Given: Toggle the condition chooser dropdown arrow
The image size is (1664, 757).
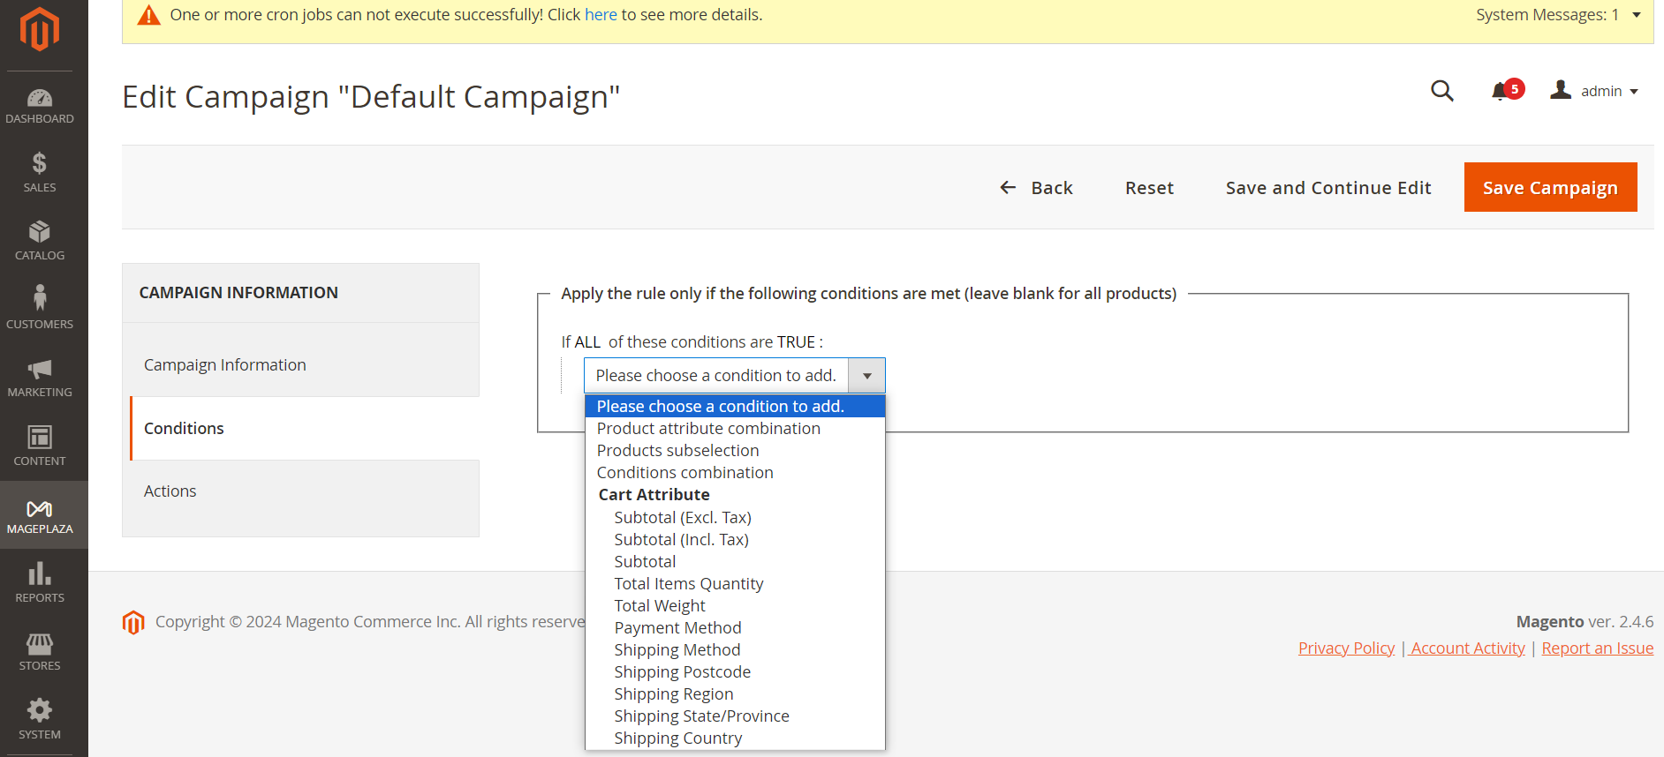Looking at the screenshot, I should 866,376.
